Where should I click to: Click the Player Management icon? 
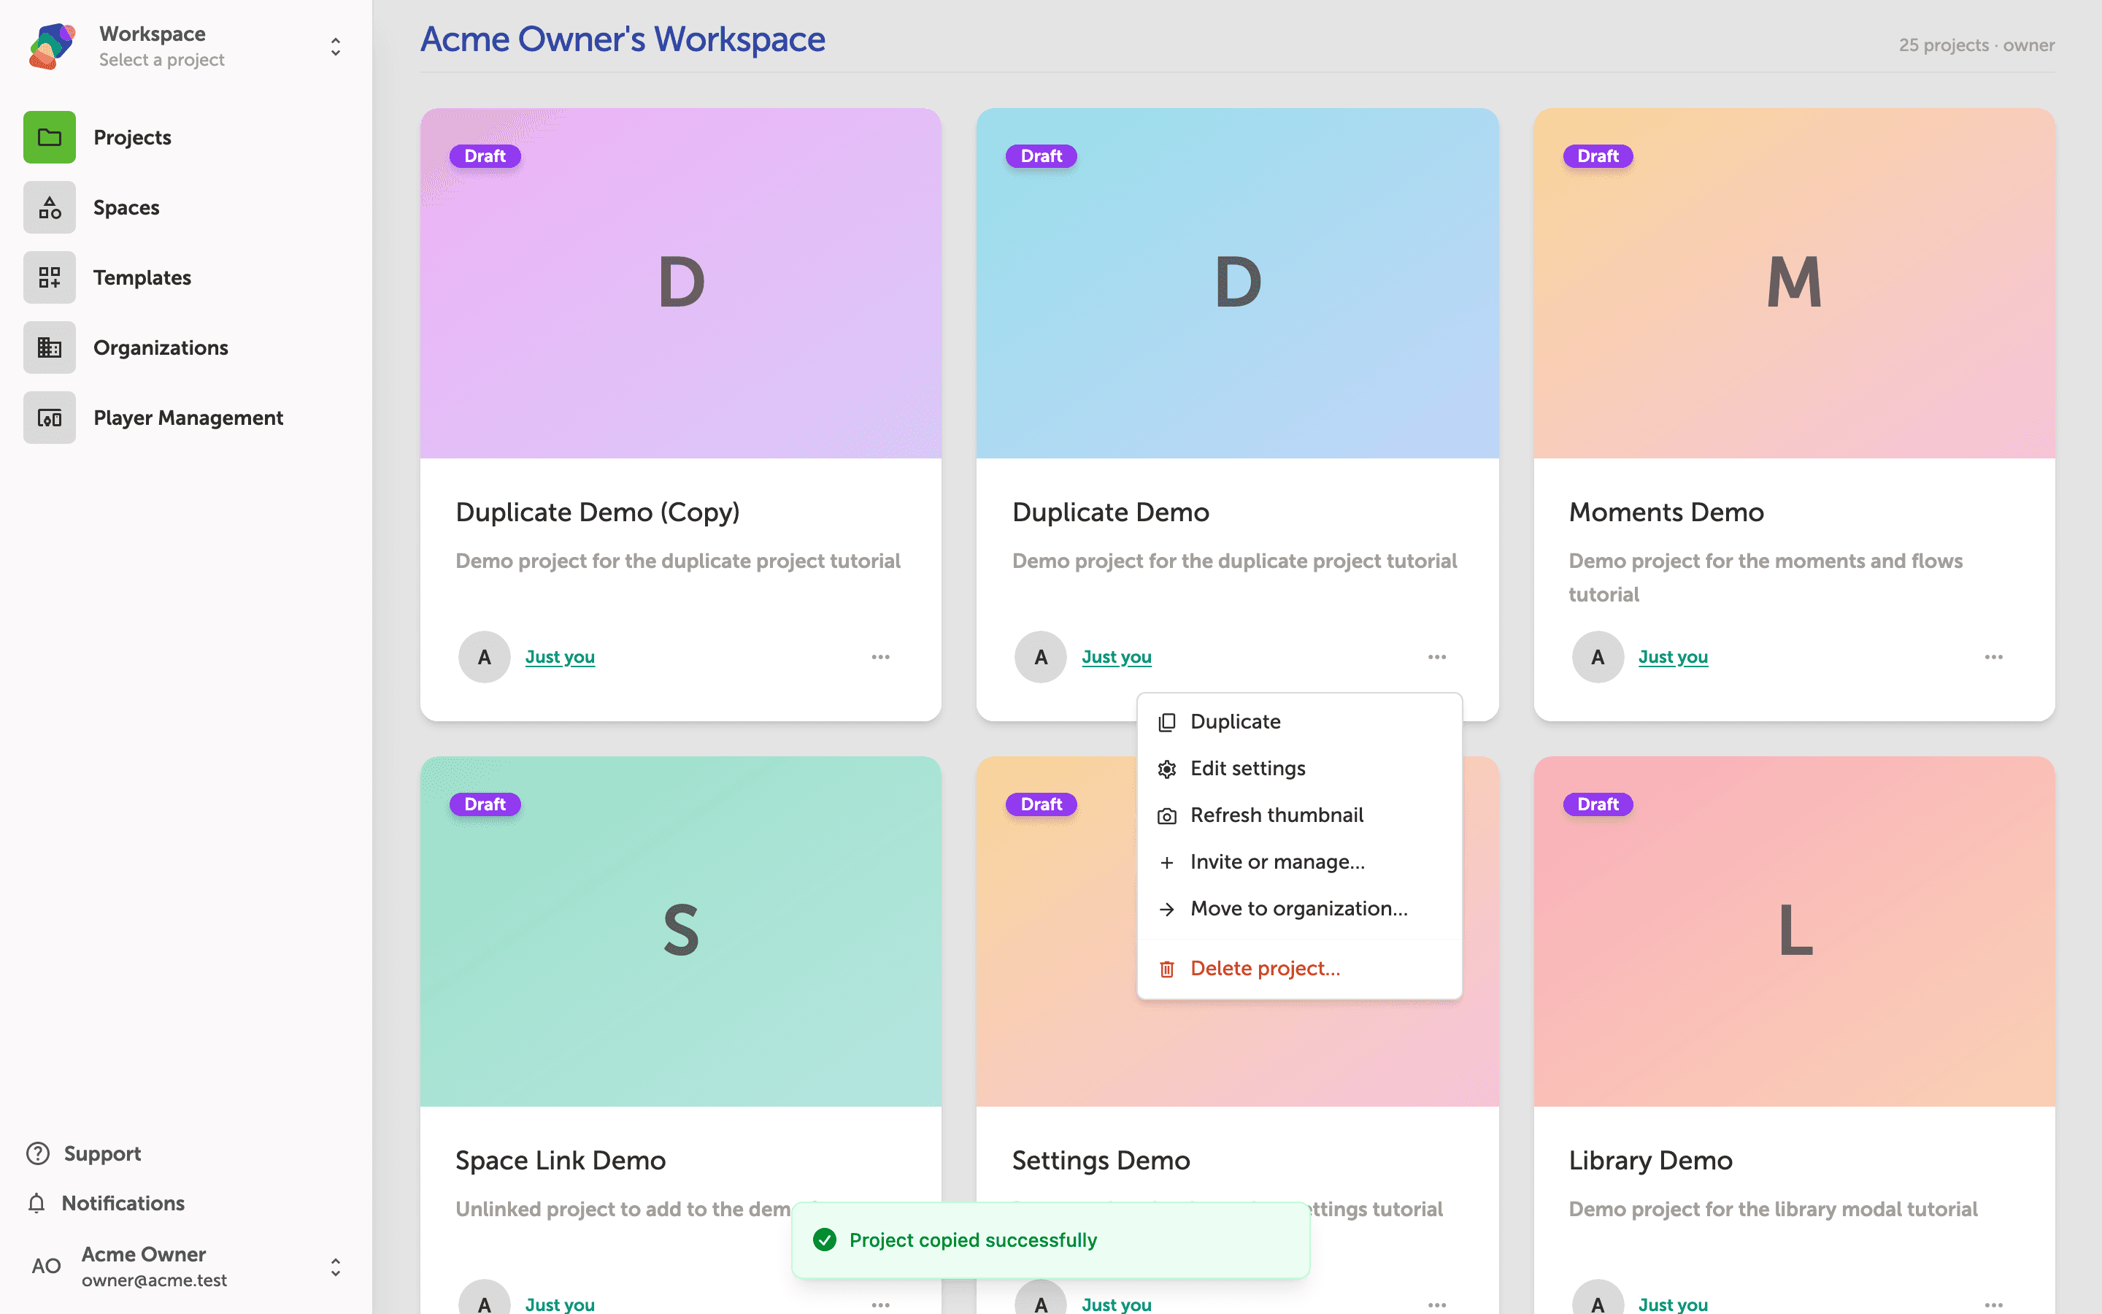point(50,418)
